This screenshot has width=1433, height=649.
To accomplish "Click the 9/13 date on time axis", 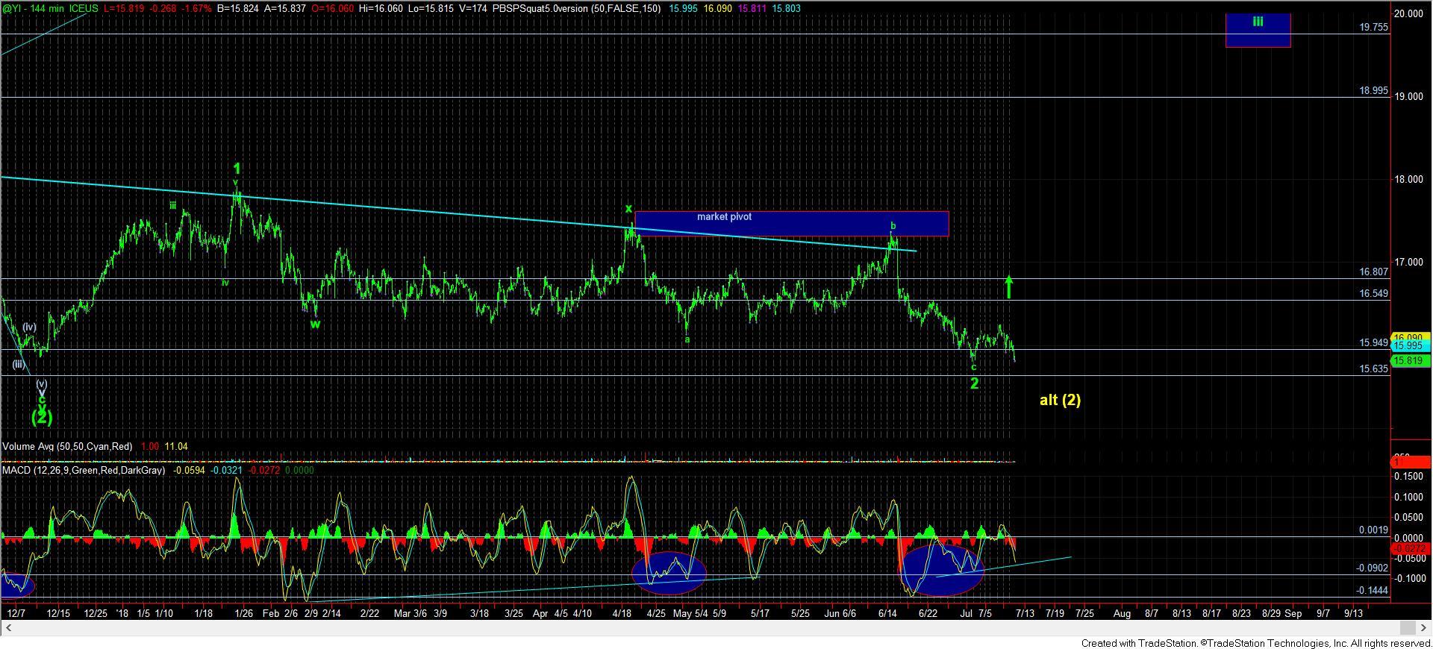I will [1353, 613].
